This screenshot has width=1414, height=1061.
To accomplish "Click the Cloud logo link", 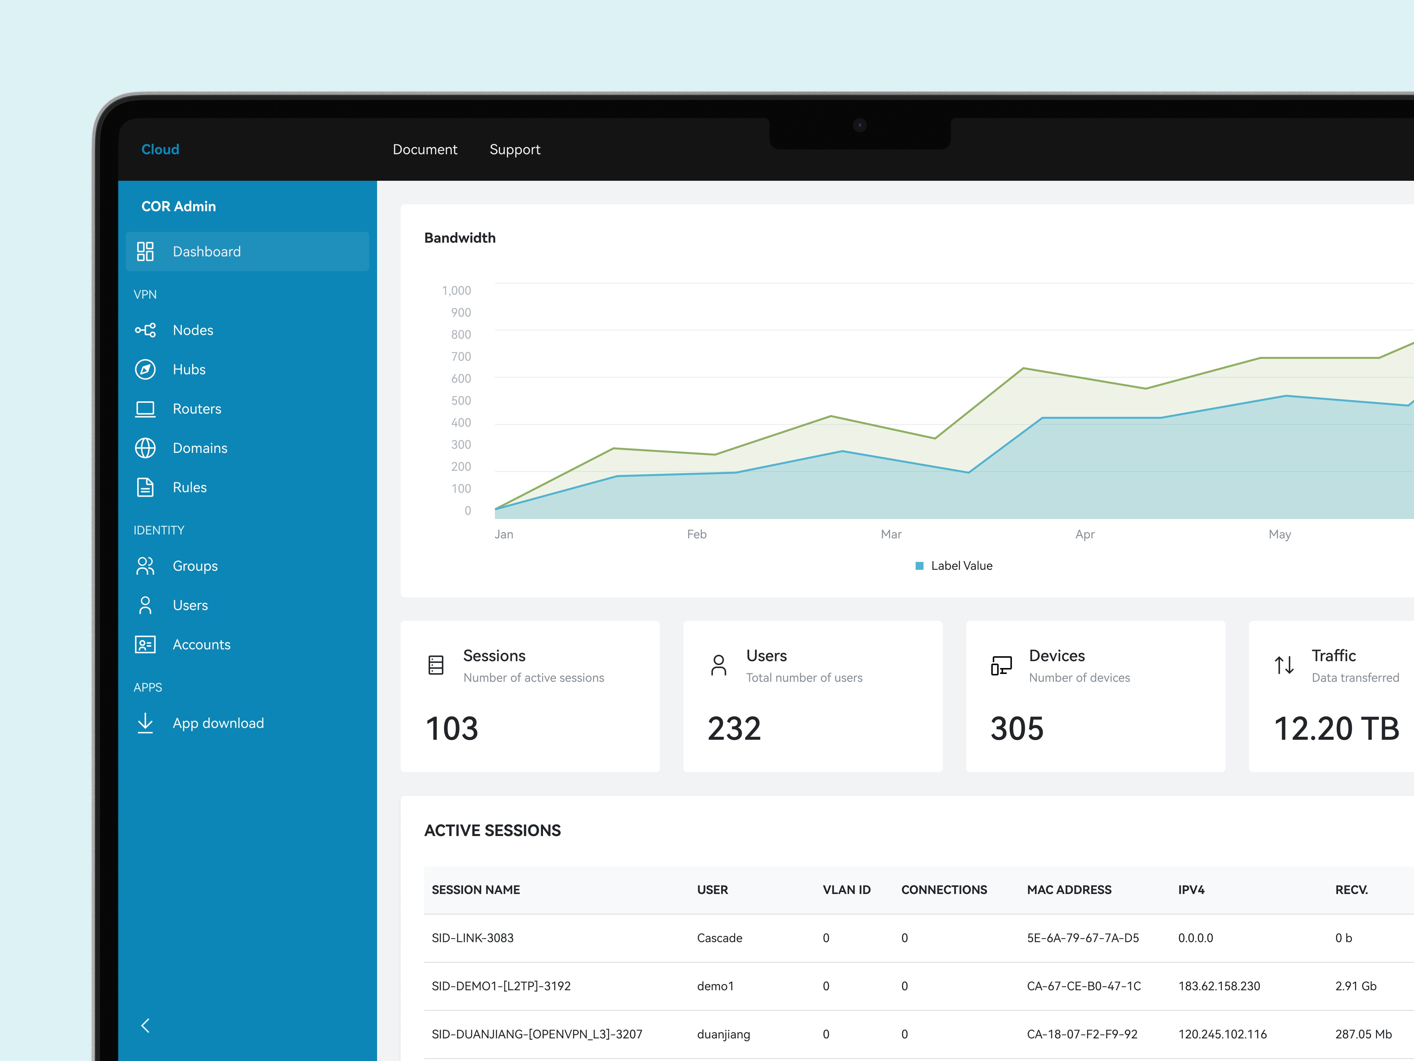I will coord(160,150).
